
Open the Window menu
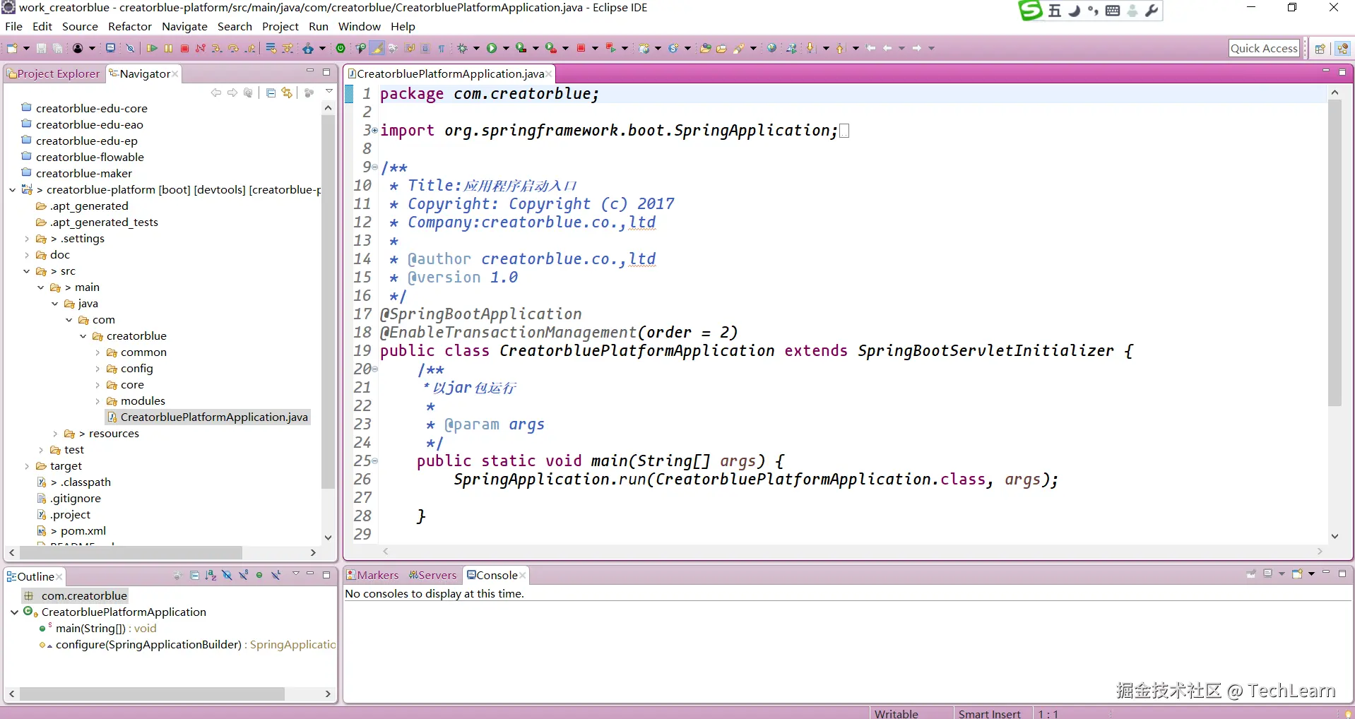point(359,27)
